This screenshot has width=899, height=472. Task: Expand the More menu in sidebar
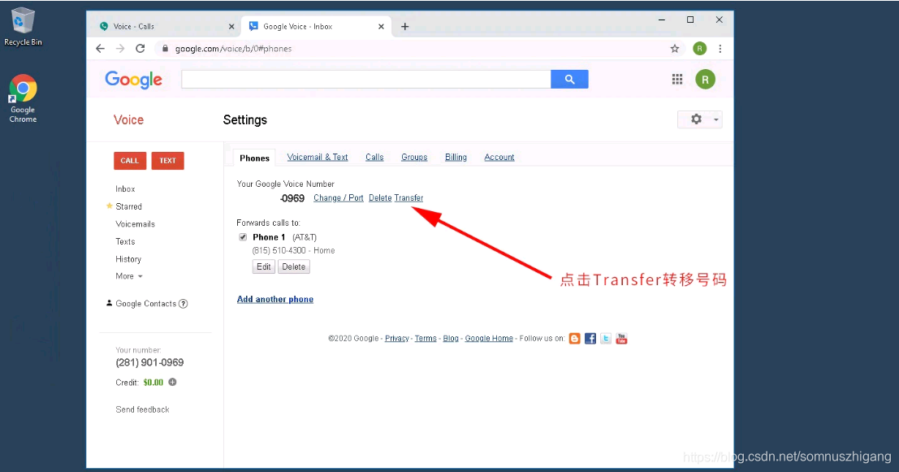pyautogui.click(x=128, y=276)
